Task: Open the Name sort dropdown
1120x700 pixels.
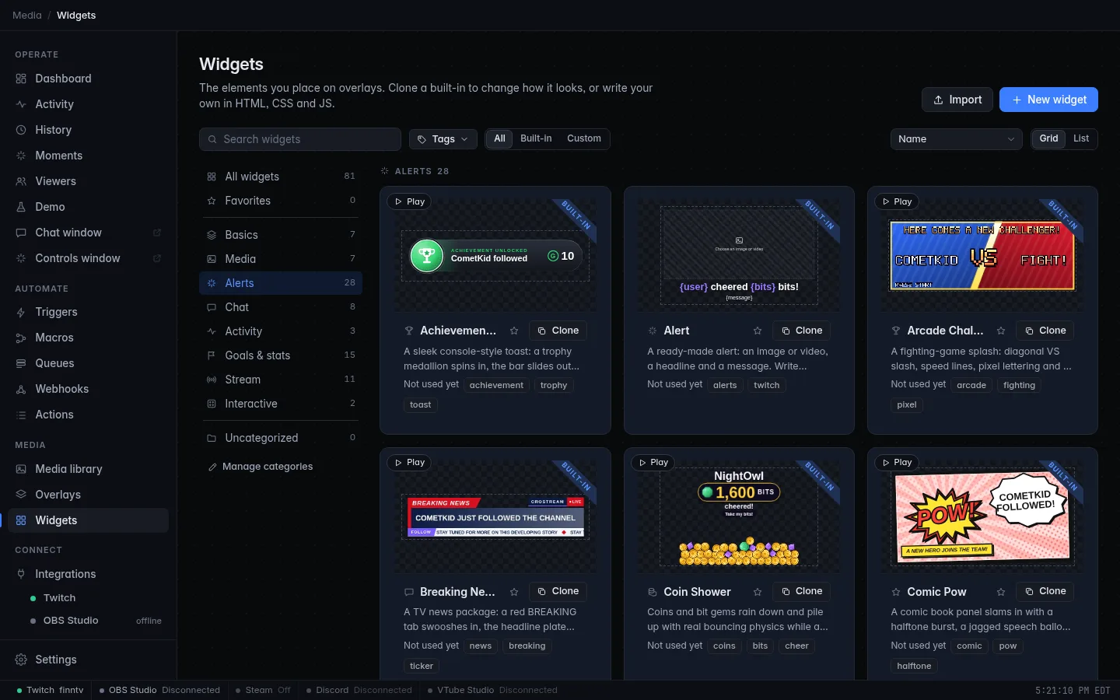Action: click(956, 139)
